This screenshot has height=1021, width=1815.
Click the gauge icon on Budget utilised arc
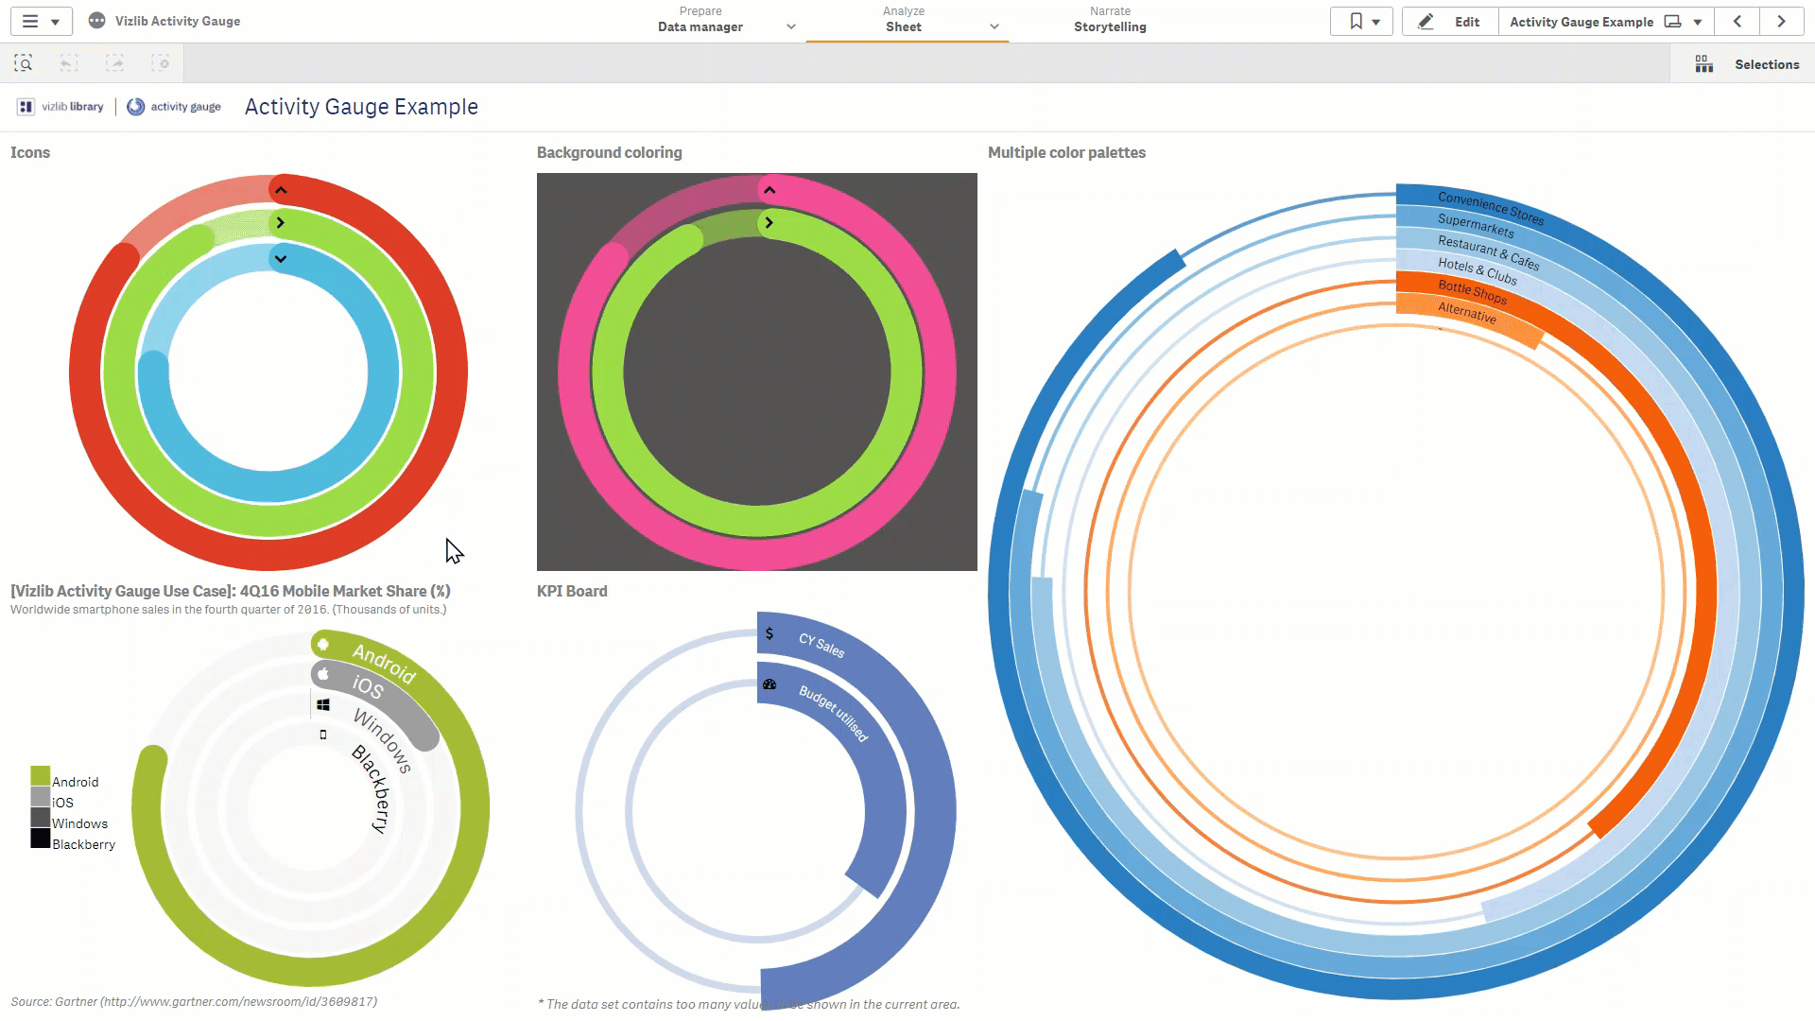click(x=769, y=684)
